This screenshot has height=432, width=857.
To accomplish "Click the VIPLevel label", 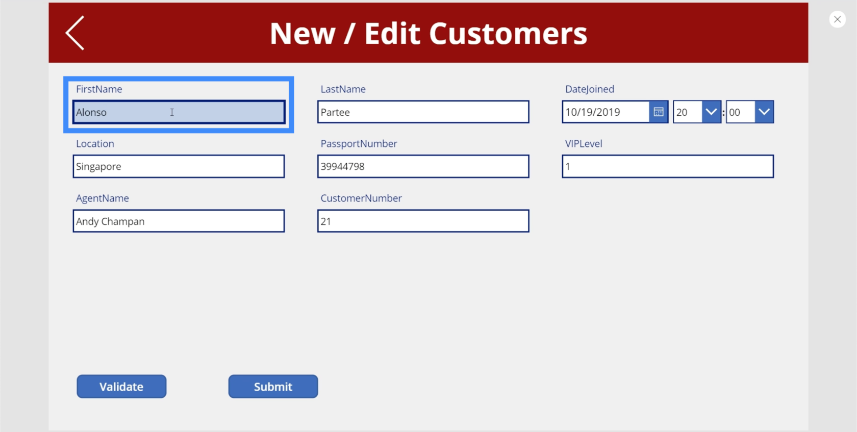I will [x=584, y=144].
